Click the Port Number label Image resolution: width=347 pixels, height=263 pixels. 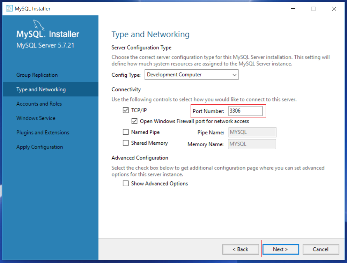[208, 111]
